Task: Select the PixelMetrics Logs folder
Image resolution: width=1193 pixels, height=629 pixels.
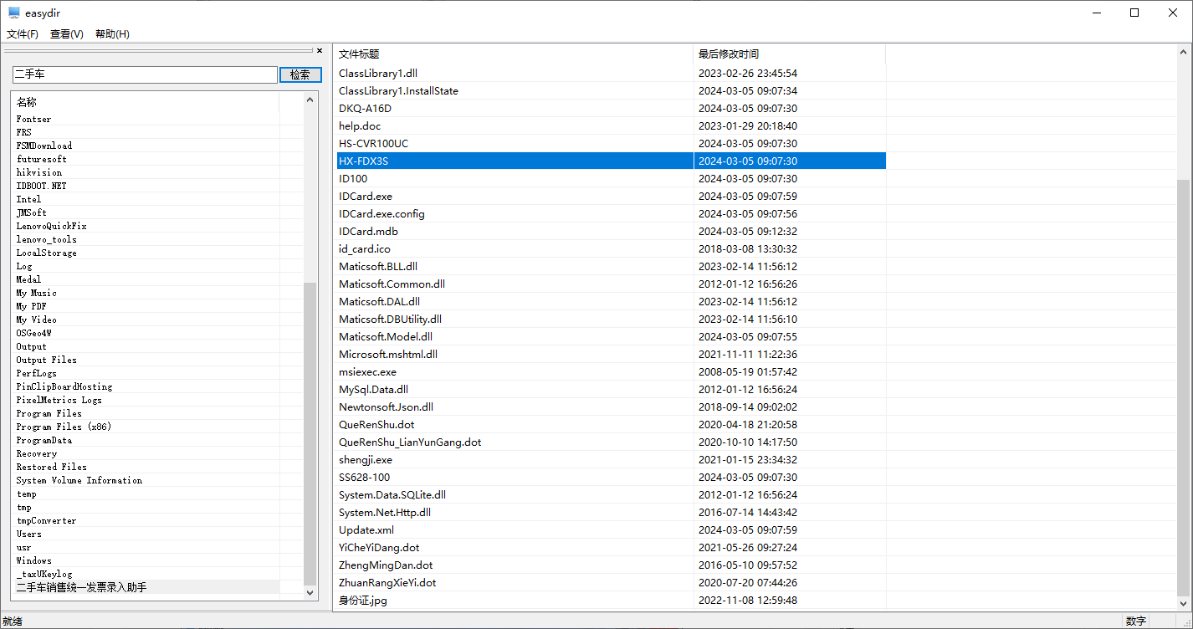Action: (x=59, y=400)
